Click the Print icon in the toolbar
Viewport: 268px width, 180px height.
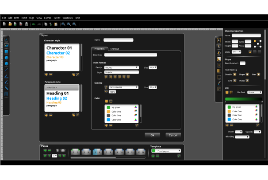27,23
